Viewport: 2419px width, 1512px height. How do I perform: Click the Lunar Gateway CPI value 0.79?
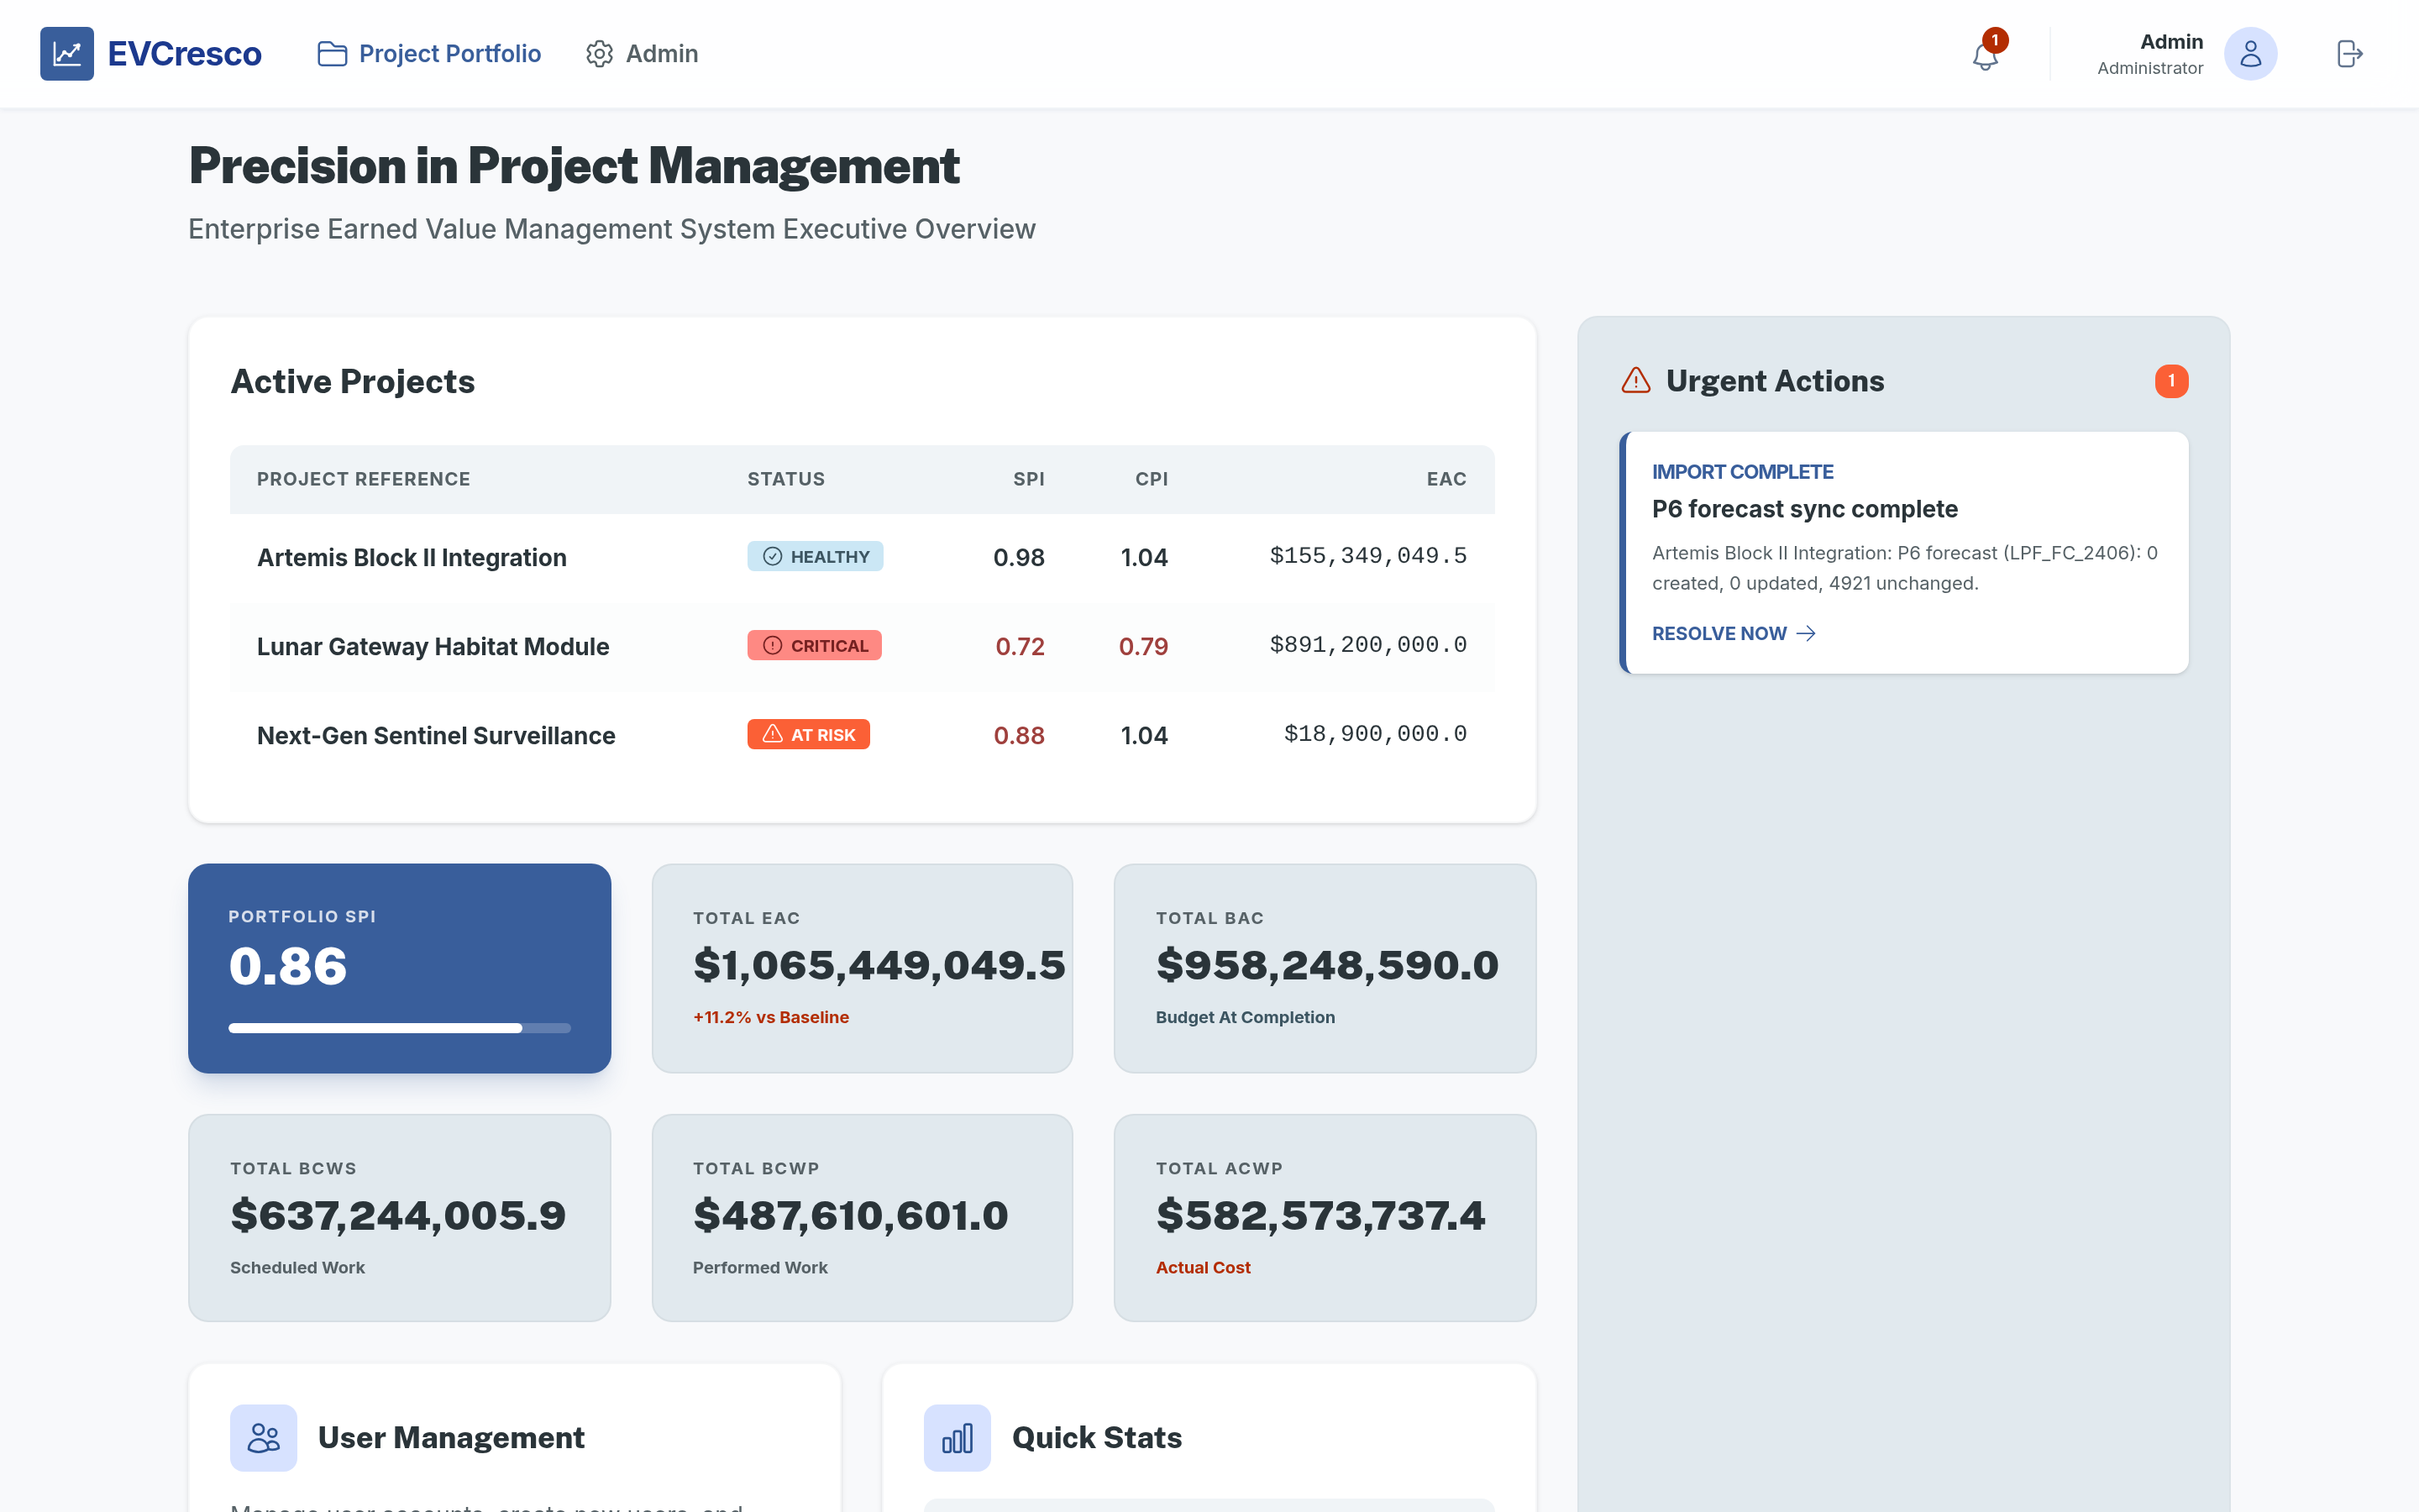pos(1143,647)
